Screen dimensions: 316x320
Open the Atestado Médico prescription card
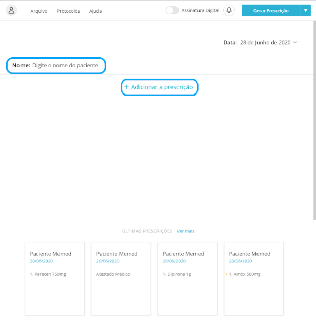tap(121, 278)
